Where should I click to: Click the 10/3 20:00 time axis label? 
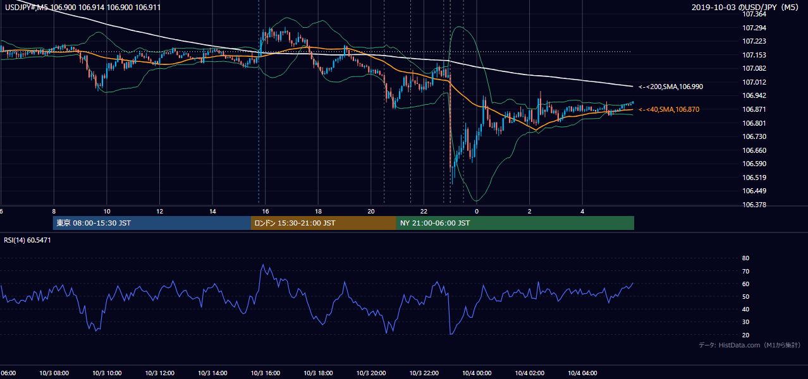point(371,373)
